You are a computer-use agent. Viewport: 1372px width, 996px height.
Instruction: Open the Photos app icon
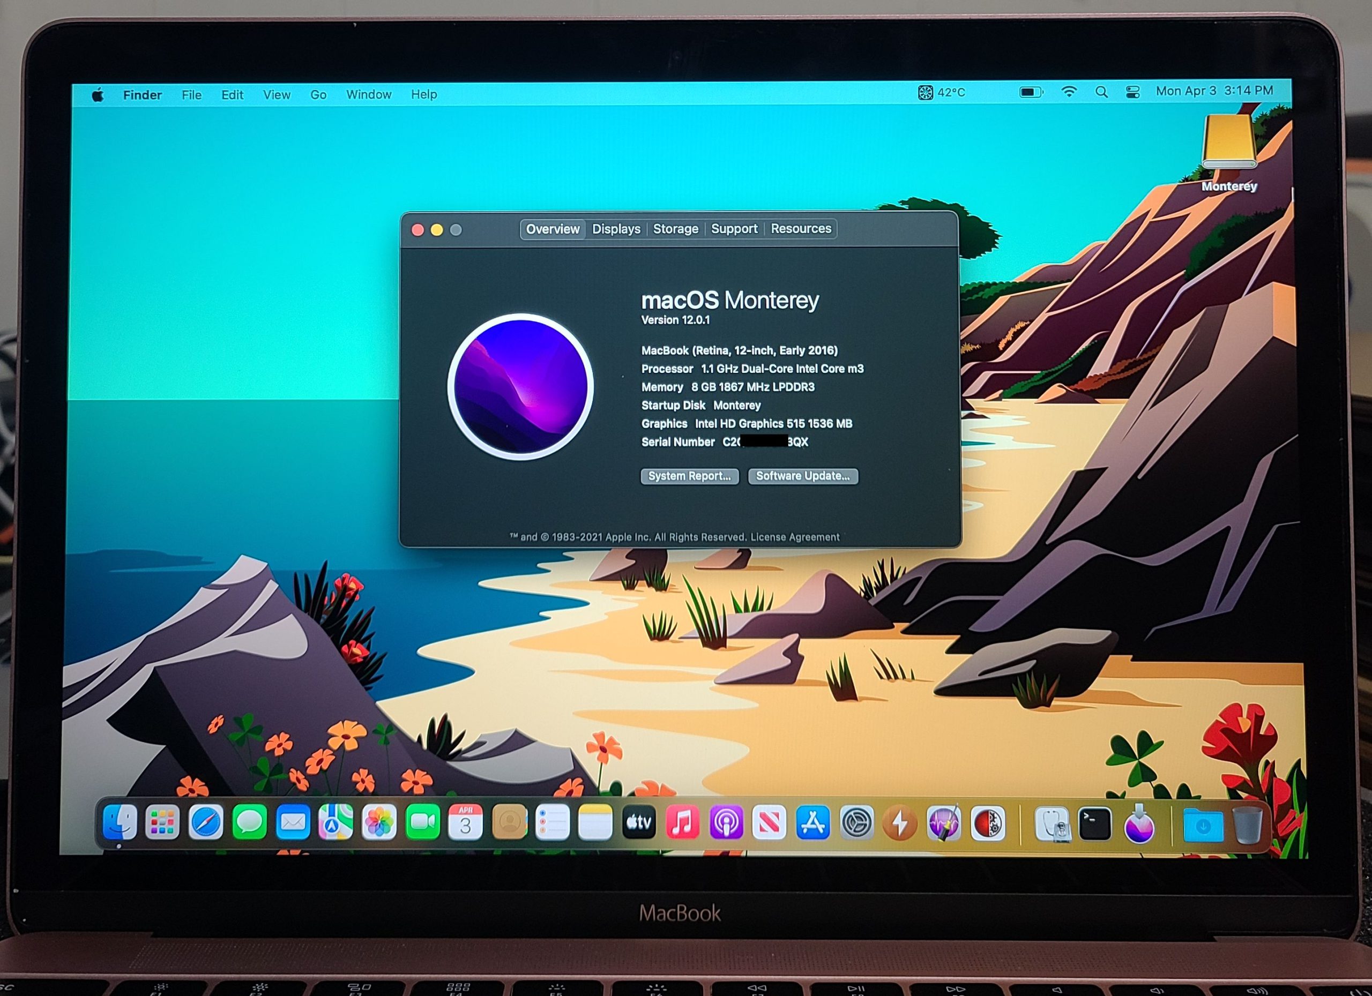point(379,822)
